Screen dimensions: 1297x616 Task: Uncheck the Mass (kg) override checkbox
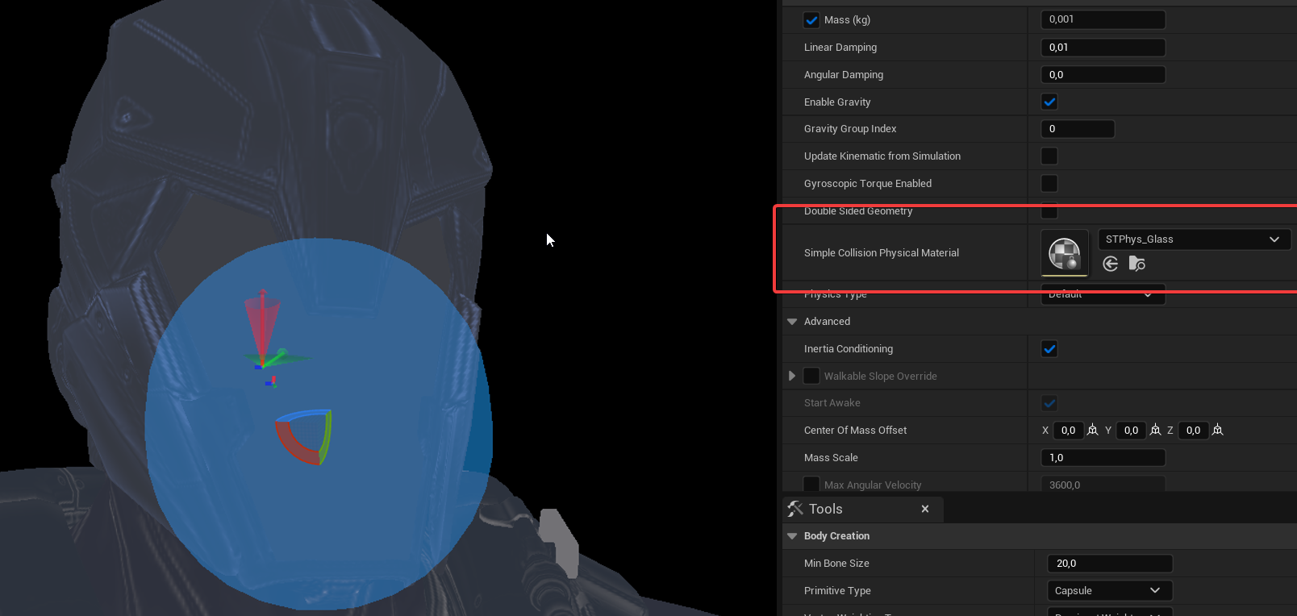point(811,20)
